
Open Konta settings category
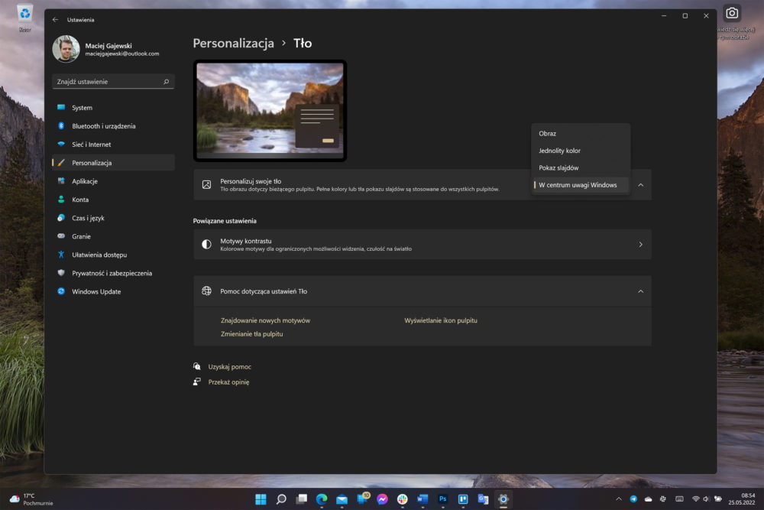coord(113,200)
